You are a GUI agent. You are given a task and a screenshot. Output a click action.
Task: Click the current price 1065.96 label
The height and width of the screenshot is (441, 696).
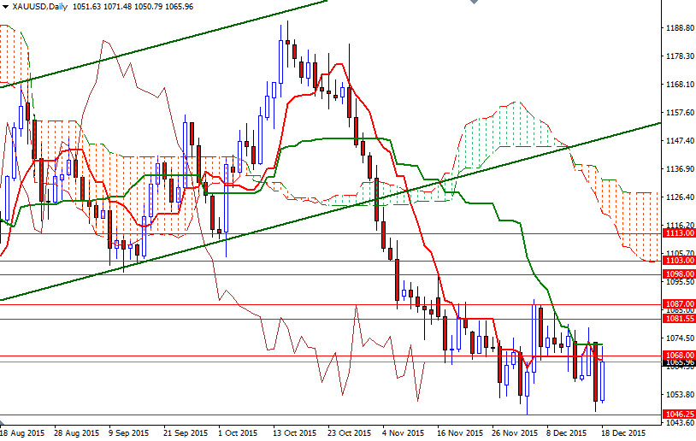(679, 363)
